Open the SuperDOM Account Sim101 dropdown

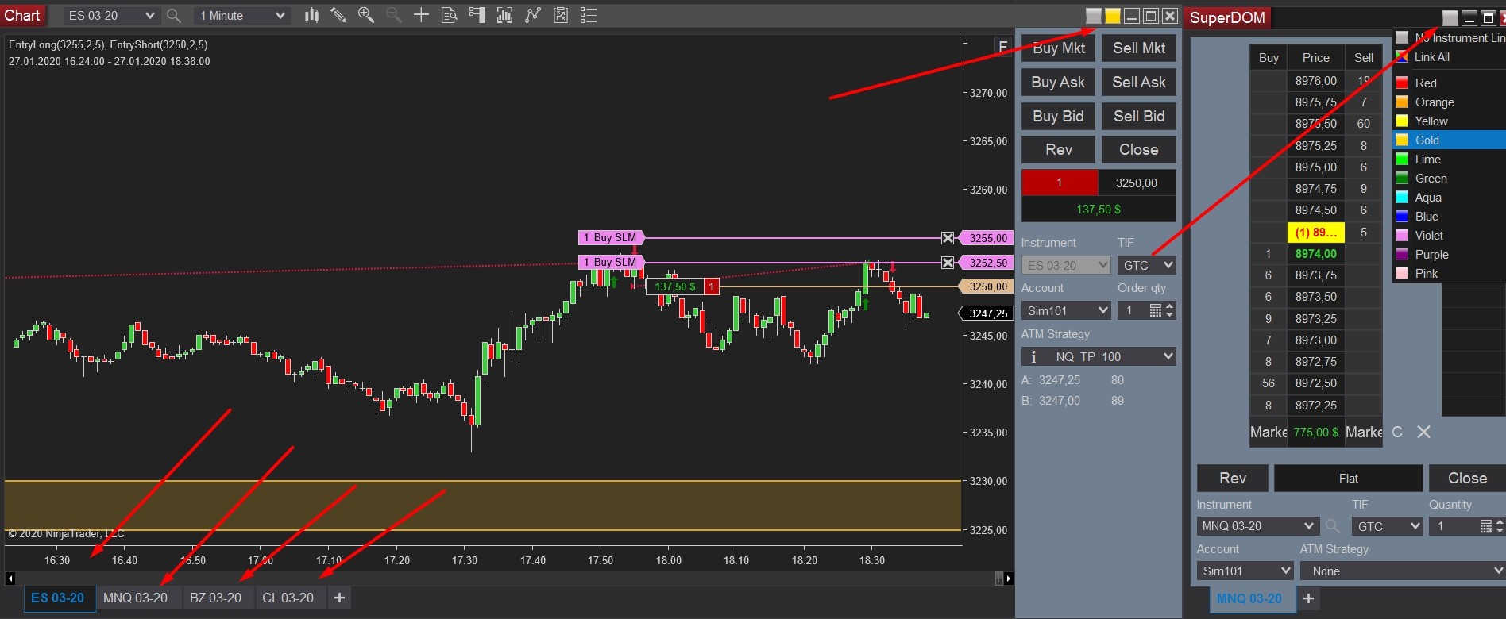point(1245,571)
